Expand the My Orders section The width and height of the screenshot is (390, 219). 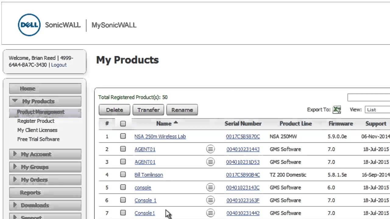[45, 180]
